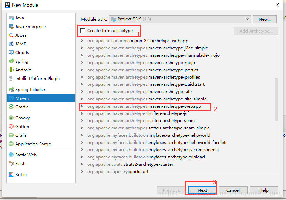Click the Help button
The height and width of the screenshot is (200, 286).
[264, 190]
